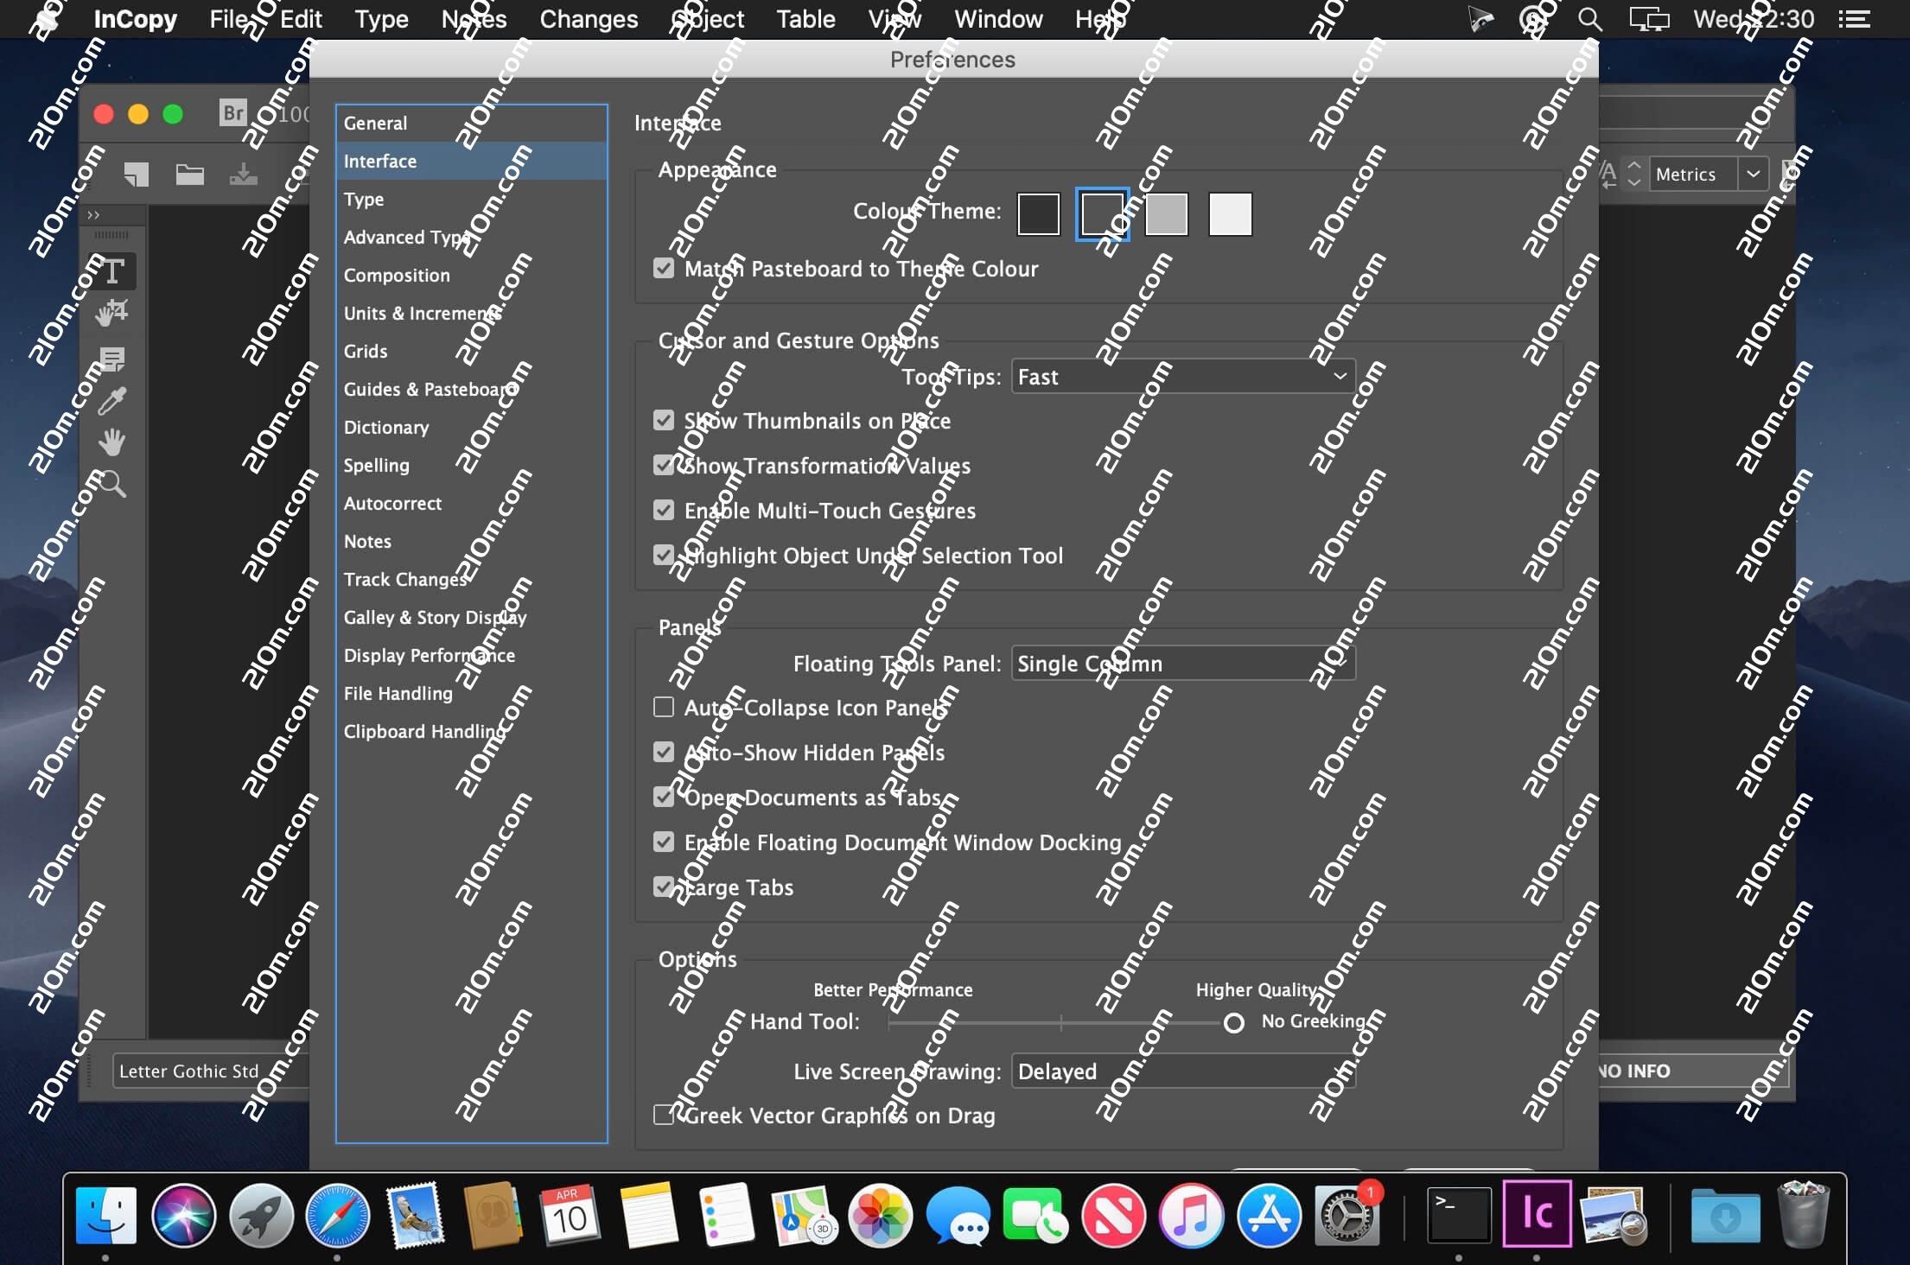Image resolution: width=1910 pixels, height=1265 pixels.
Task: Toggle Enable Multi-Touch Gestures checkbox
Action: pos(664,510)
